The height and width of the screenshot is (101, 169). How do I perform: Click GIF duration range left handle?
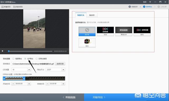click(x=4, y=79)
